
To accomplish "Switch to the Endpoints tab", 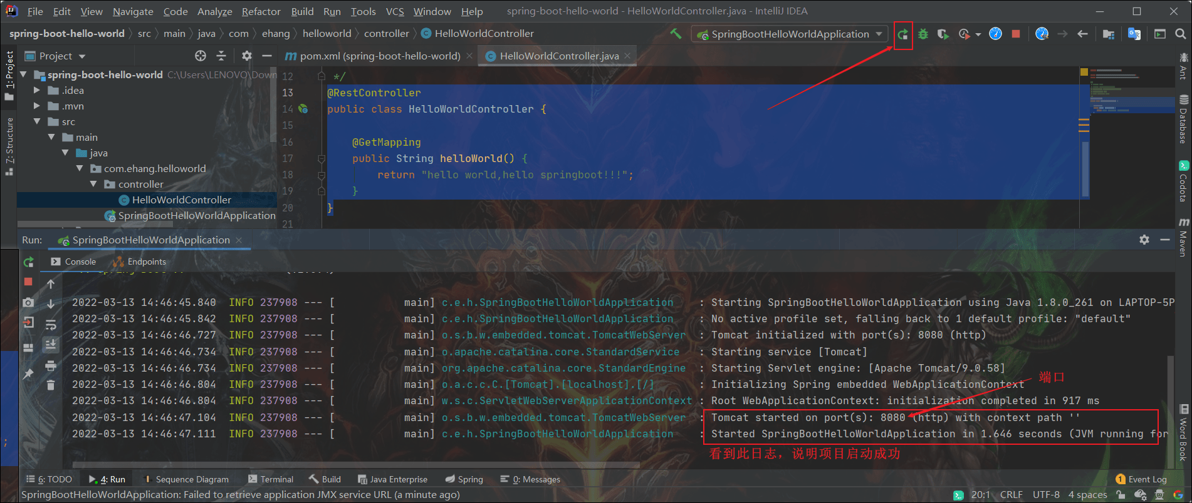I will 139,262.
